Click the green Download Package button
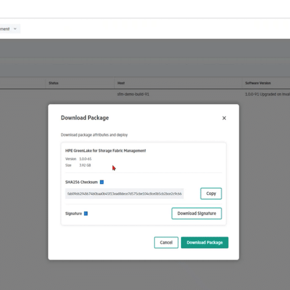This screenshot has height=290, width=290. 205,242
